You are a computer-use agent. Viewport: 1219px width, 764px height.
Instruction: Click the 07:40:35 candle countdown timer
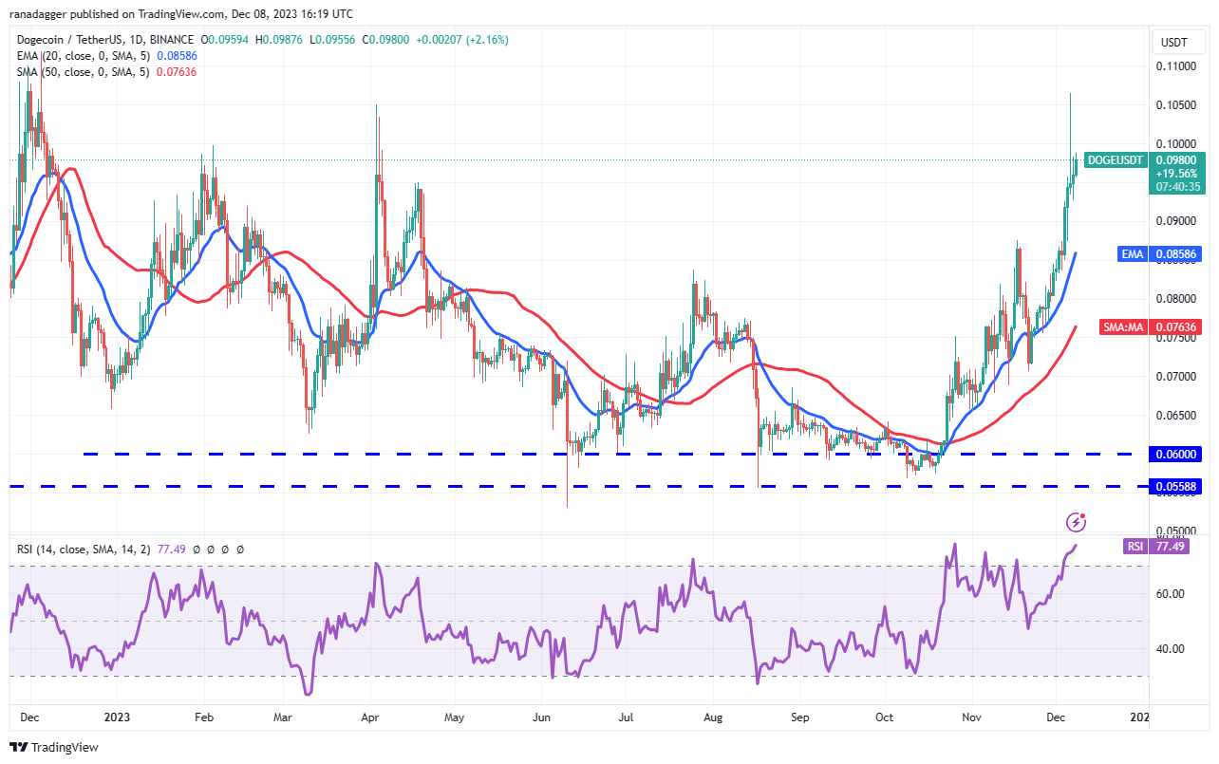coord(1177,187)
